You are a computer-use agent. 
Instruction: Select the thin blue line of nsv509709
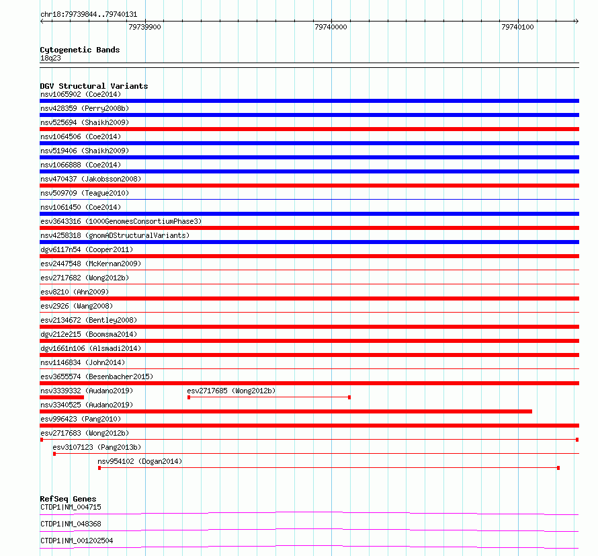pyautogui.click(x=309, y=199)
